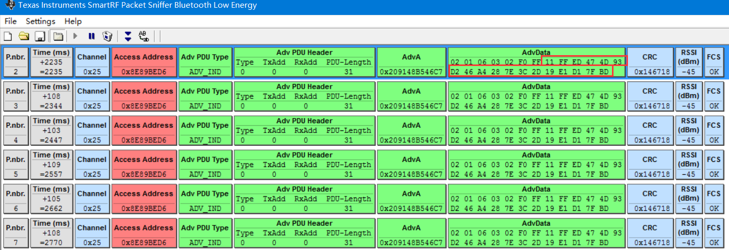This screenshot has width=729, height=250.
Task: Click the AdvData cell of packet 7
Action: [x=536, y=233]
